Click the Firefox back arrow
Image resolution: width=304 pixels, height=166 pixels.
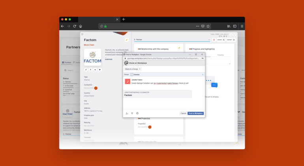(x=62, y=26)
